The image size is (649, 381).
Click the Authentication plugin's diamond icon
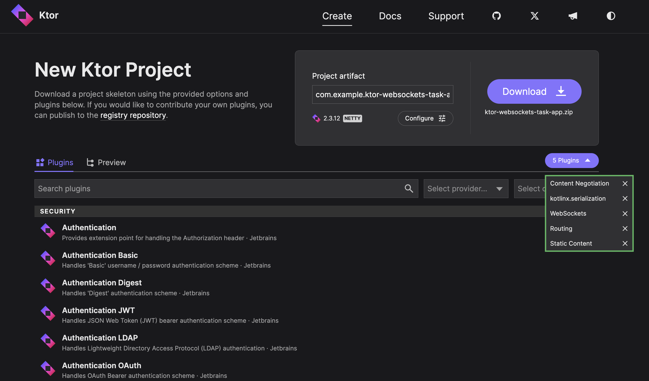pyautogui.click(x=48, y=231)
